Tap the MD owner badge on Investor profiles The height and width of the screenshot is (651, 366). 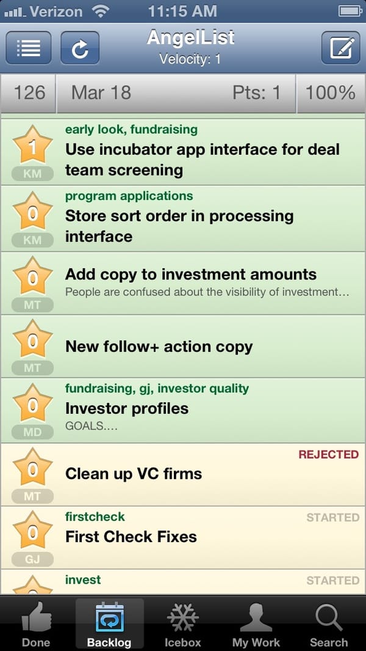(x=32, y=432)
